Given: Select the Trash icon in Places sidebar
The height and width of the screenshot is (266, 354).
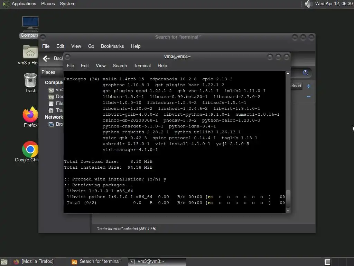Looking at the screenshot, I should pyautogui.click(x=51, y=110).
